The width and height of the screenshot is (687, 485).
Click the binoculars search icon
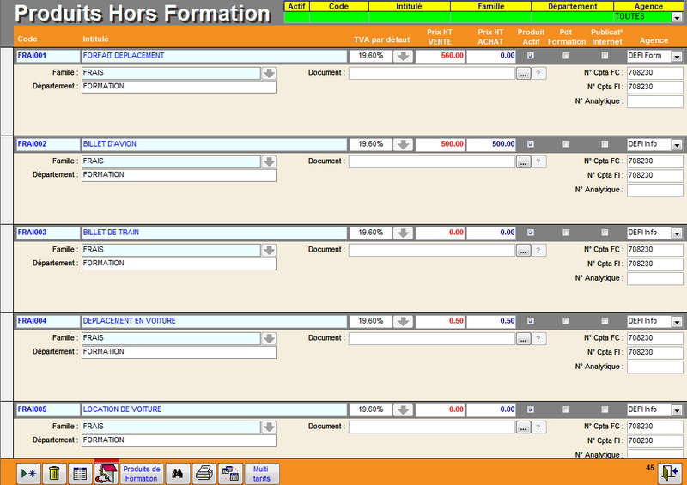click(179, 473)
